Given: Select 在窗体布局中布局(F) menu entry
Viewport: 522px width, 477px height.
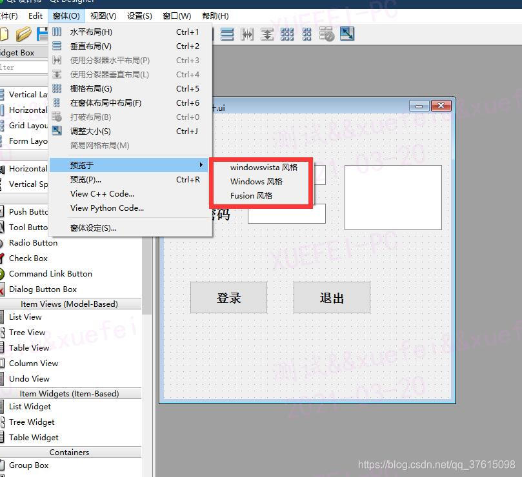Looking at the screenshot, I should coord(130,103).
